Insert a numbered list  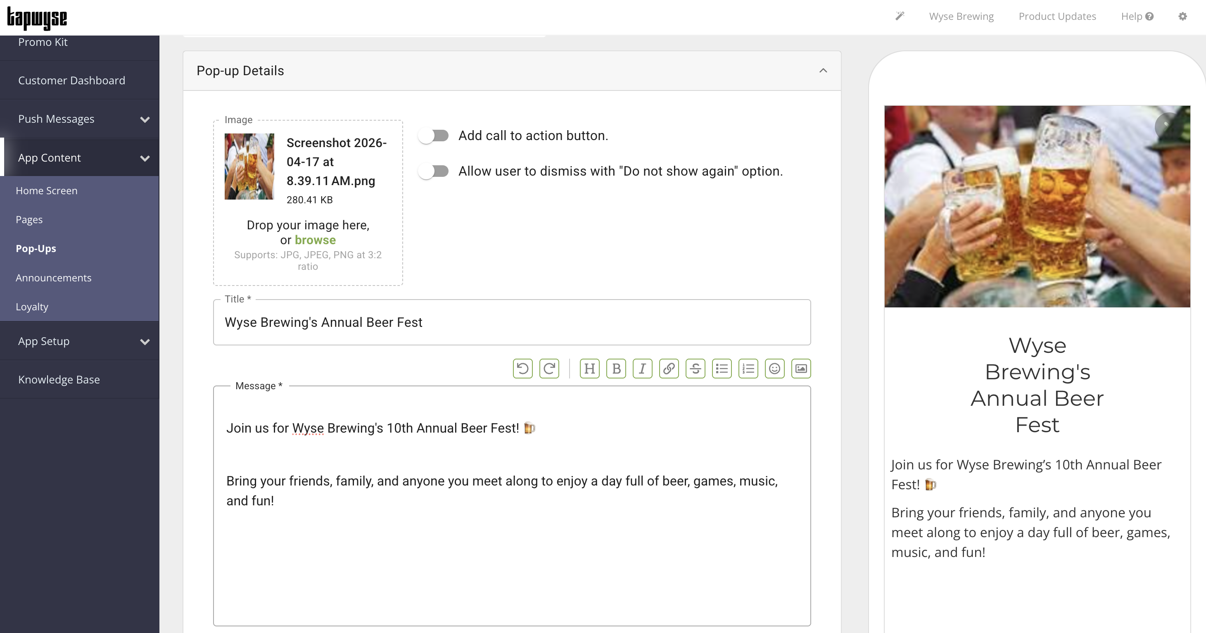[748, 369]
